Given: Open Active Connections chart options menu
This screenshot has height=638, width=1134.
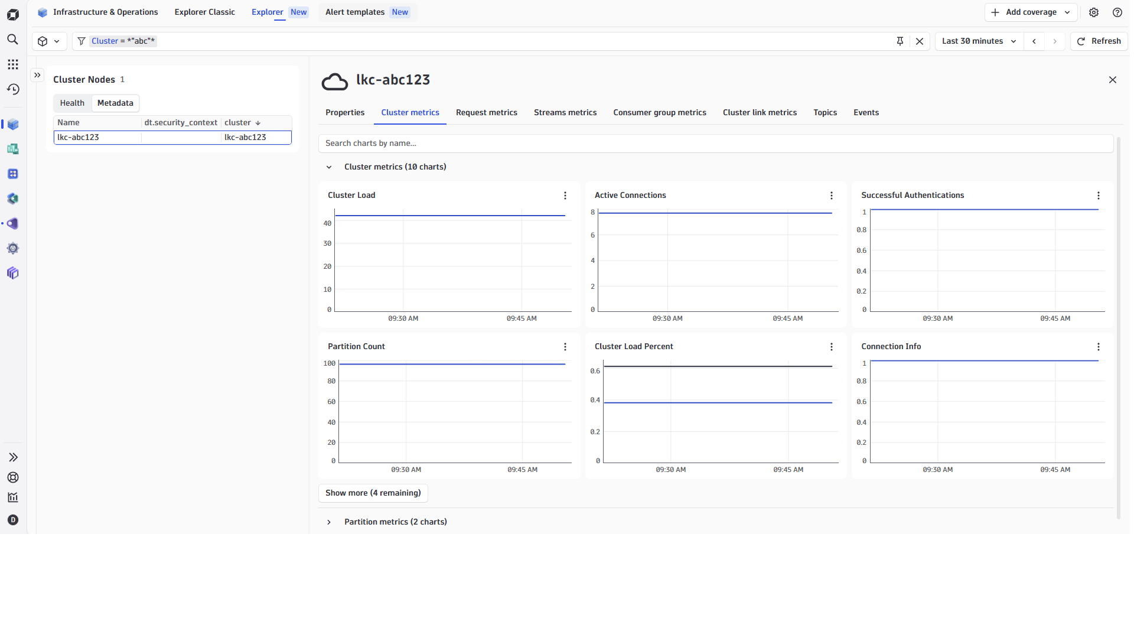Looking at the screenshot, I should coord(832,196).
